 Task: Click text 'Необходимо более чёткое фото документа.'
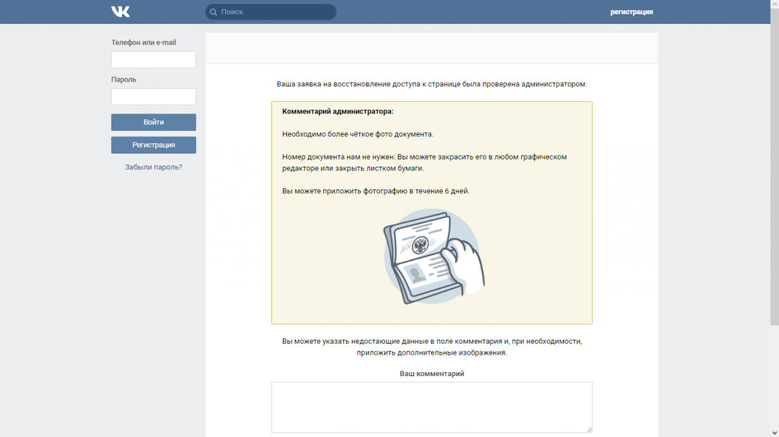point(358,134)
